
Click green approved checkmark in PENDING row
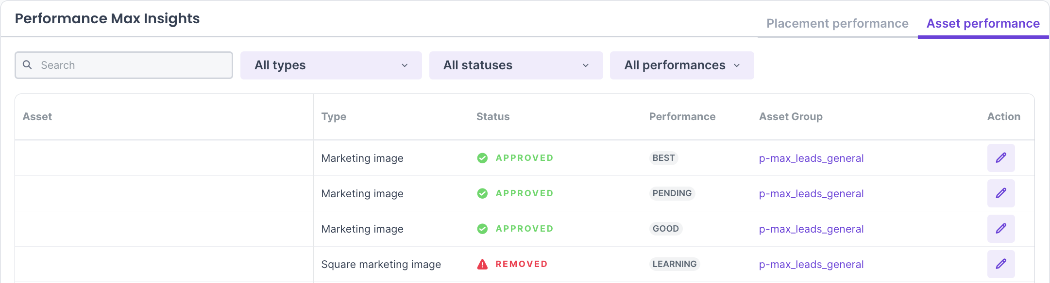click(x=482, y=193)
